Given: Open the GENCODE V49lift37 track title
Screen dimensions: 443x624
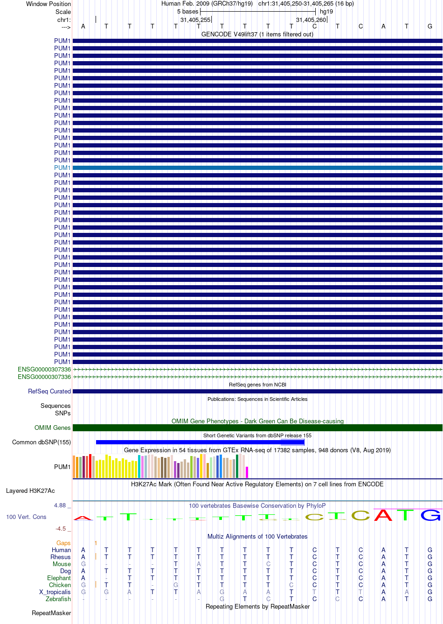Looking at the screenshot, I should [x=257, y=34].
